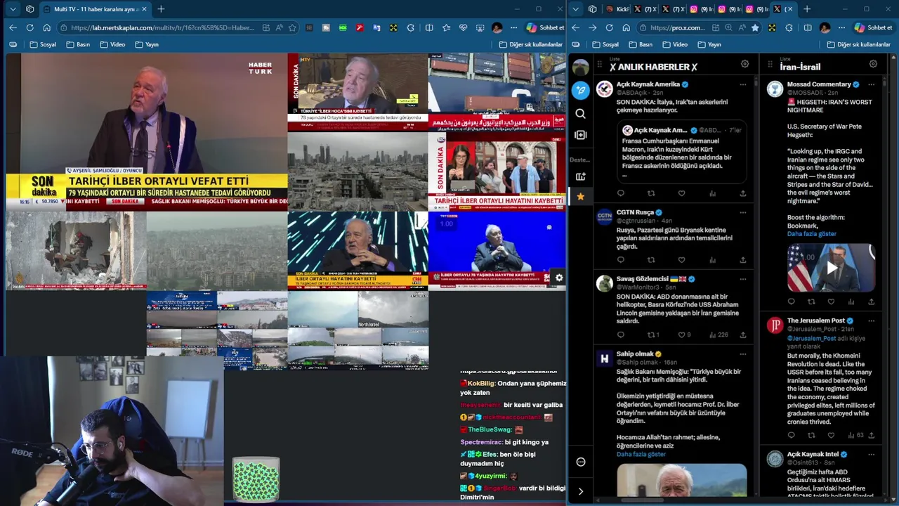
Task: Open more menu on Sahip olmak post
Action: pyautogui.click(x=742, y=354)
